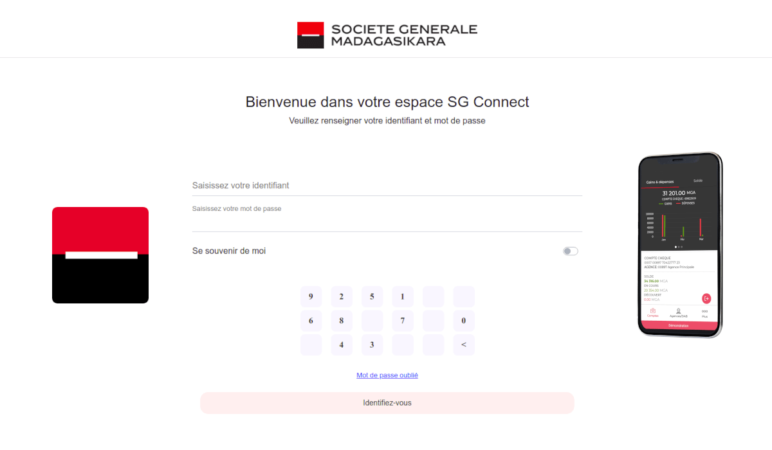Click the Bienvenue dans votre espace heading
Viewport: 772px width, 450px height.
(387, 102)
